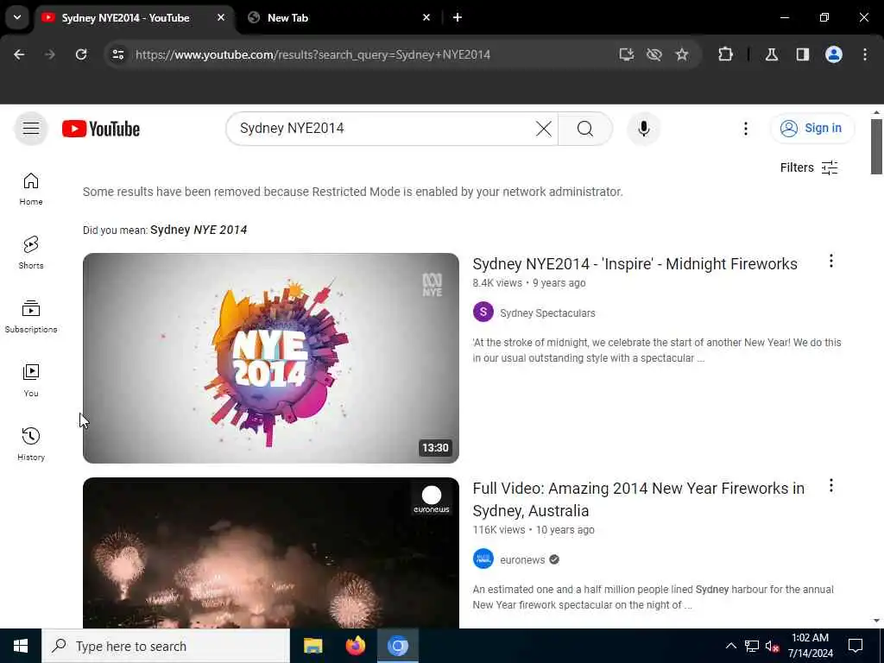Open Chrome three-dot menu

coord(865,54)
